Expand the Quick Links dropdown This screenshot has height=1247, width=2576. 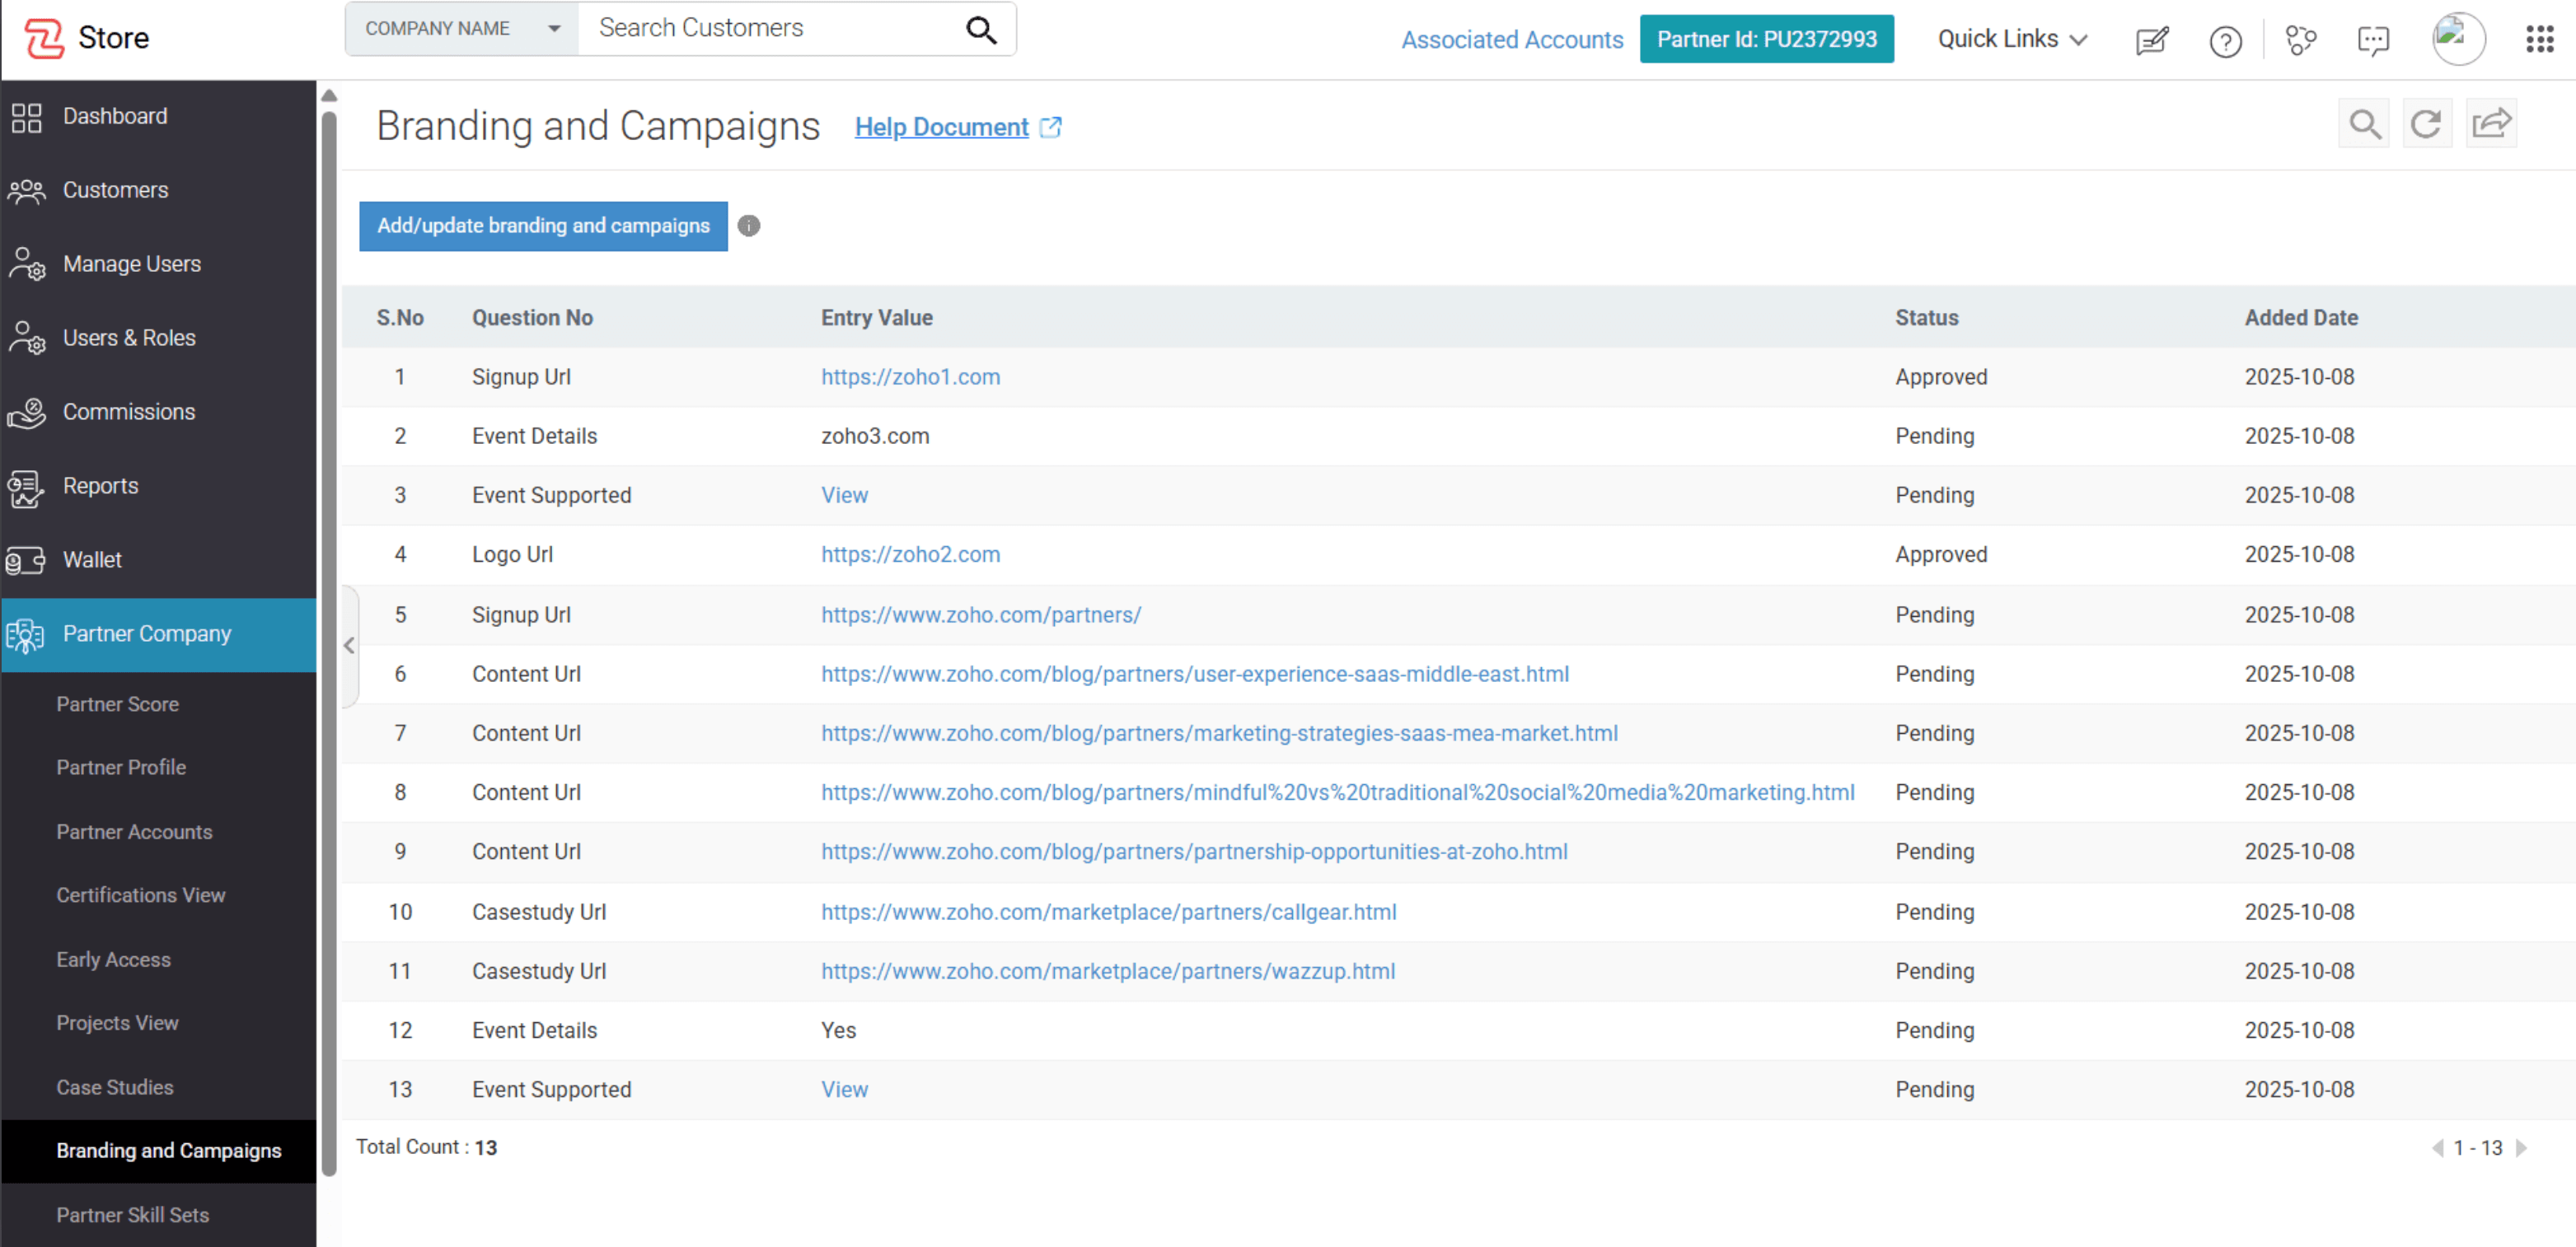tap(2011, 39)
